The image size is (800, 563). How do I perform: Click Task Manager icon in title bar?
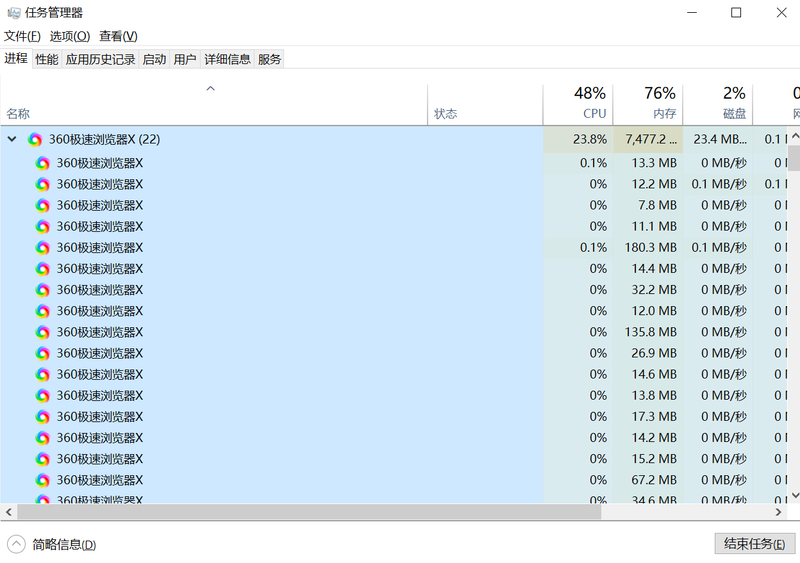[13, 13]
